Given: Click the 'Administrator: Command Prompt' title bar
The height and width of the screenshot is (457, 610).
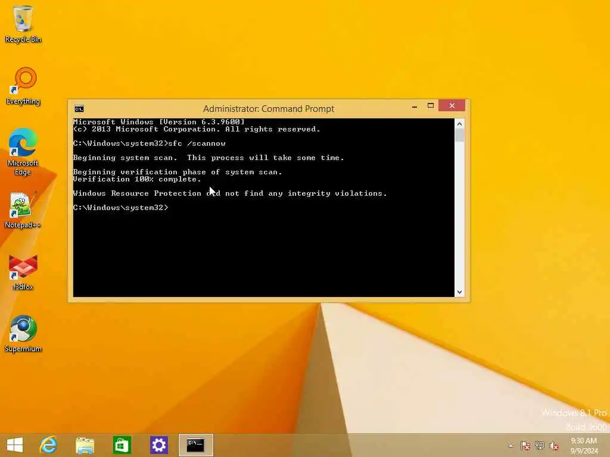Looking at the screenshot, I should point(269,109).
